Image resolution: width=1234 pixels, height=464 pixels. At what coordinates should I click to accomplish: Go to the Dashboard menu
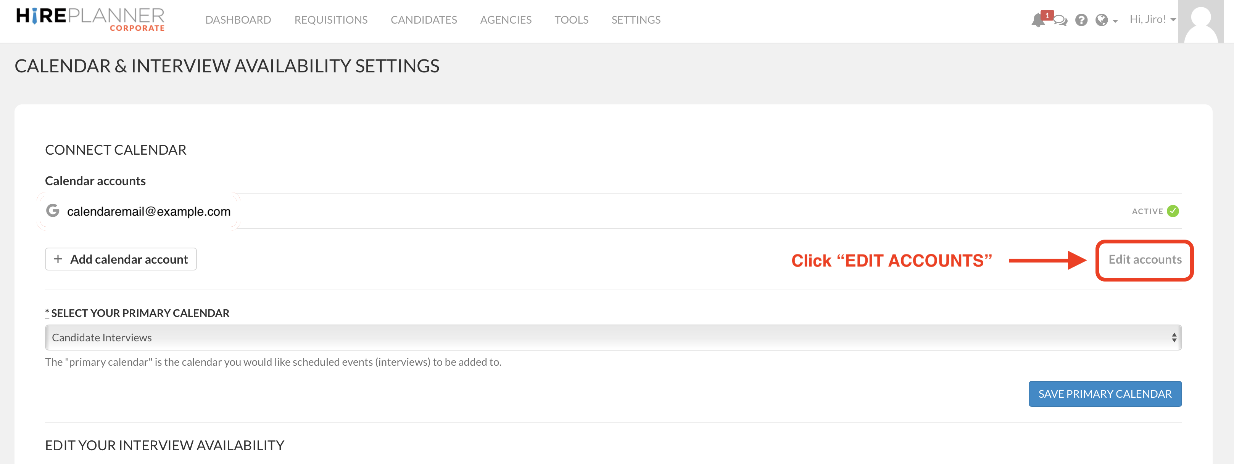click(x=238, y=19)
